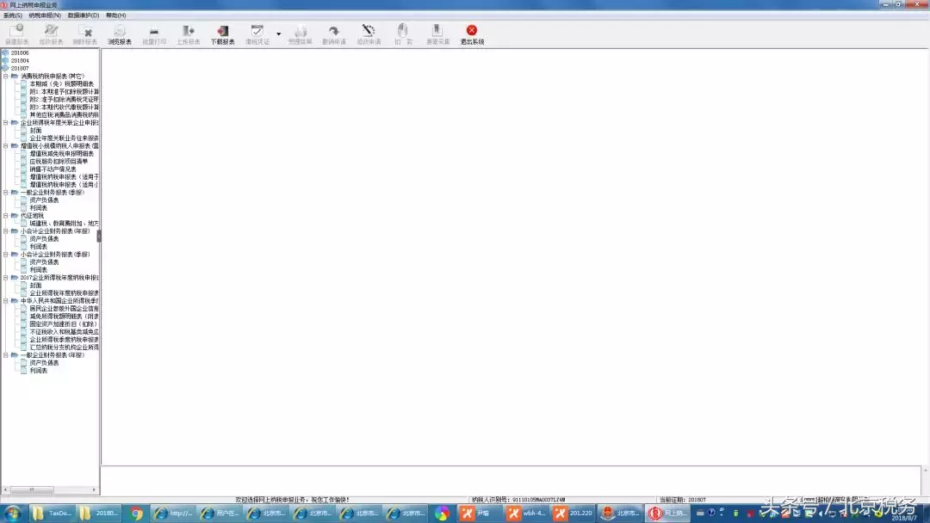Open Google Chrome from the taskbar
The height and width of the screenshot is (523, 930).
tap(137, 514)
